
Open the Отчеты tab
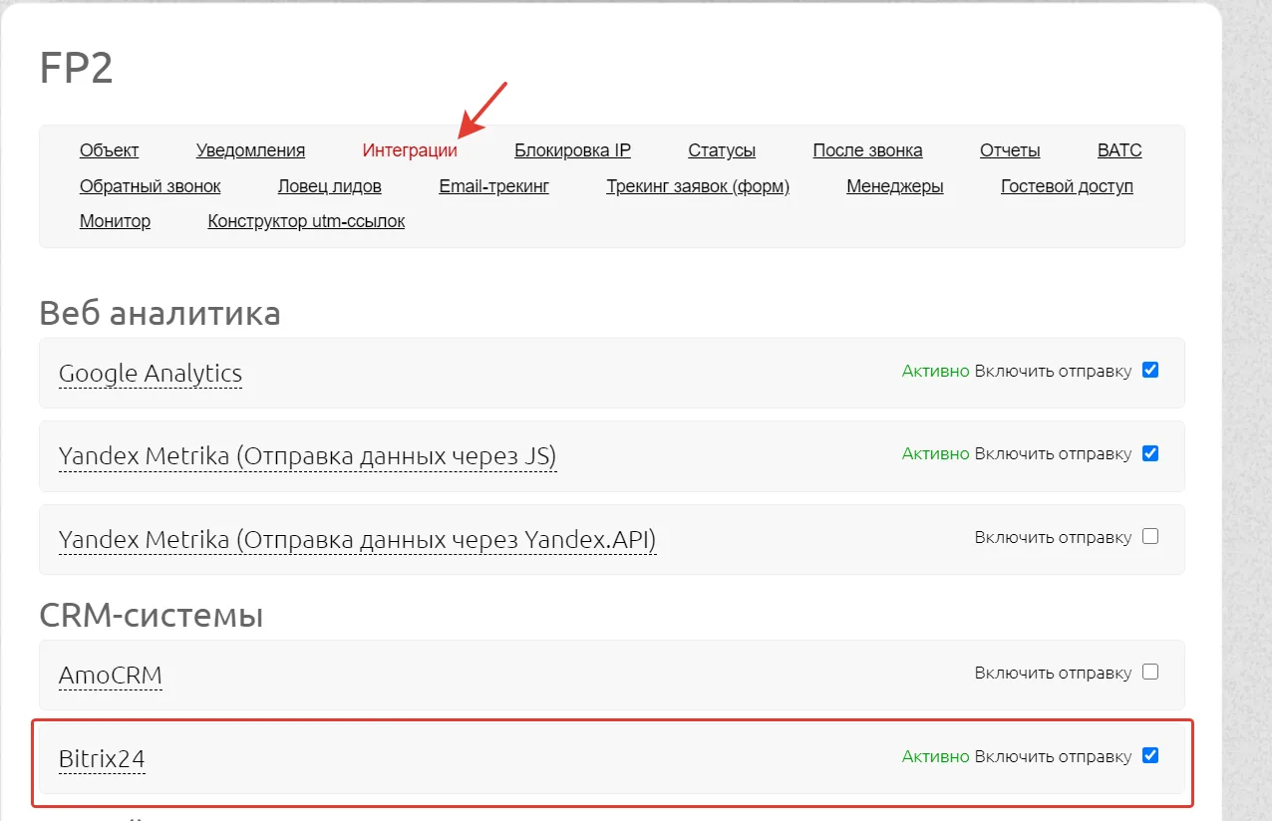tap(1010, 150)
